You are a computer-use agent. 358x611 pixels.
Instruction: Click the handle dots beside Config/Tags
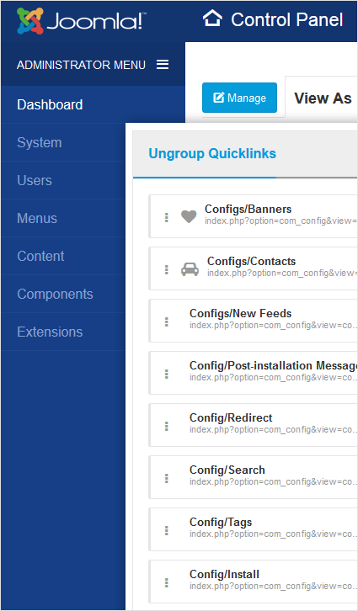[167, 531]
